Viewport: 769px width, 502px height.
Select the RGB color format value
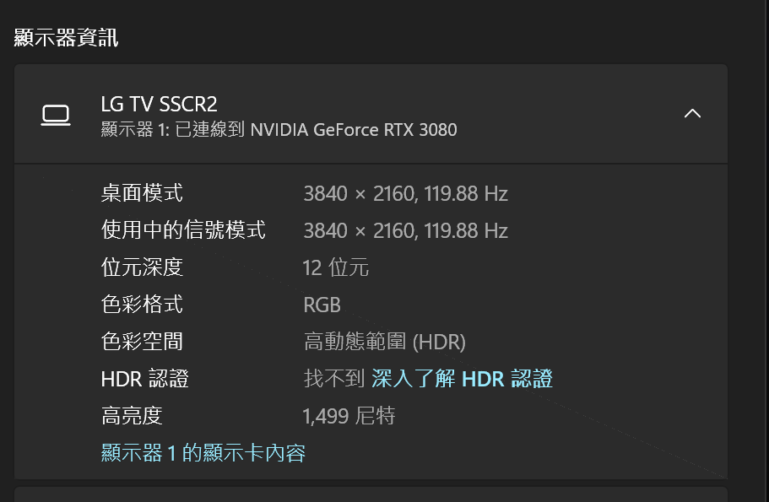pos(322,305)
